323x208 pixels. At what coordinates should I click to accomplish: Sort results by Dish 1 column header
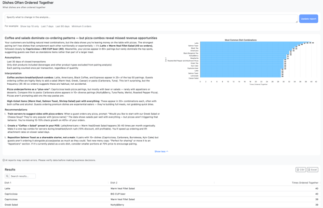pyautogui.click(x=8, y=183)
